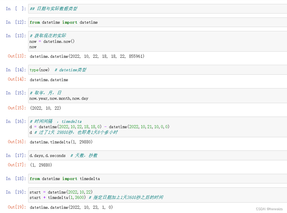Click the 'In [12]:' prompt label
The image size is (287, 213).
click(16, 22)
